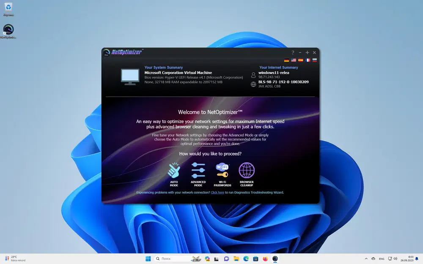
Task: Close the NetOptimizer window
Action: (x=314, y=52)
